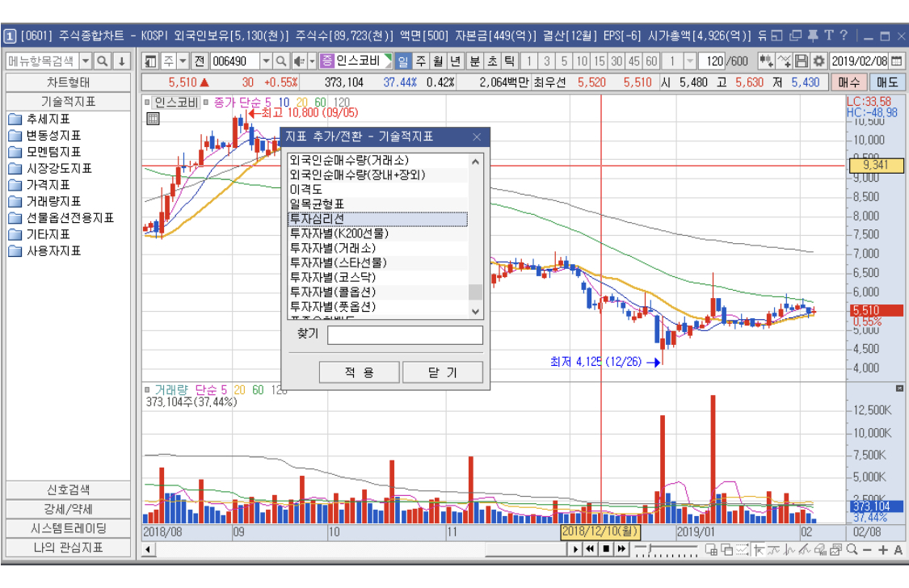Click the 매수 buy button
909x588 pixels.
click(849, 82)
